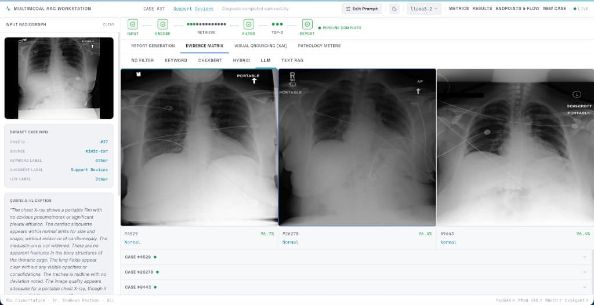Screen dimensions: 594x305
Task: Click the LLM Label value Other
Action: click(102, 179)
